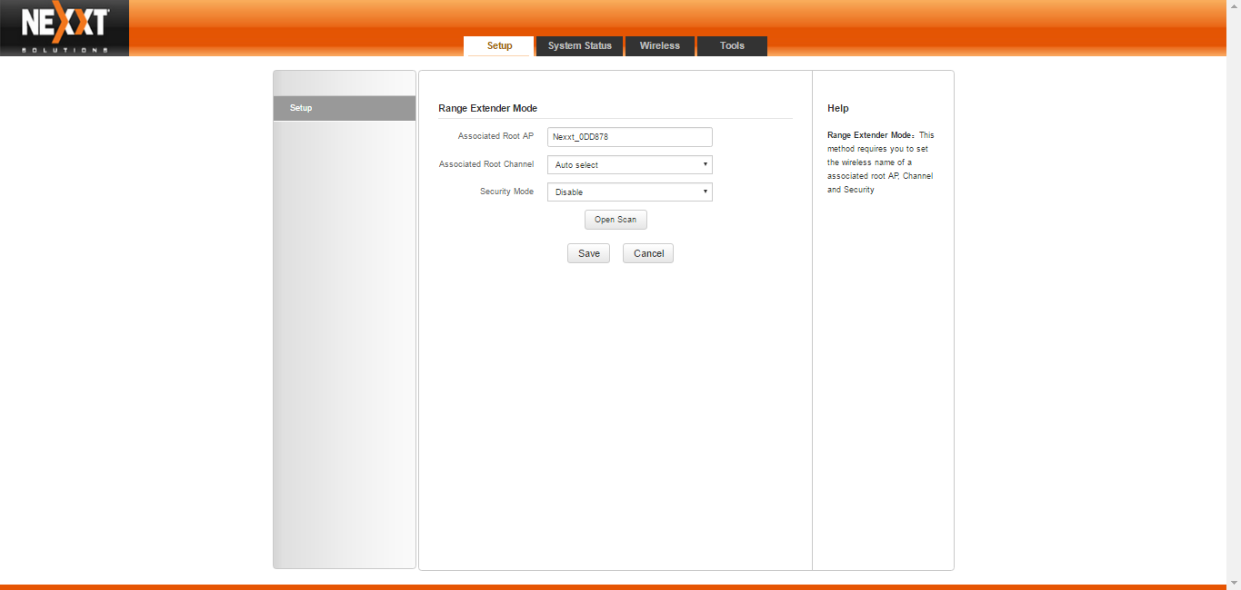Click the Associated Root Channel label
The height and width of the screenshot is (590, 1241).
click(x=486, y=164)
